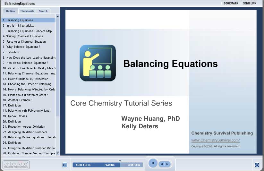Toggle the full screen view icon
The image size is (264, 171).
(257, 165)
